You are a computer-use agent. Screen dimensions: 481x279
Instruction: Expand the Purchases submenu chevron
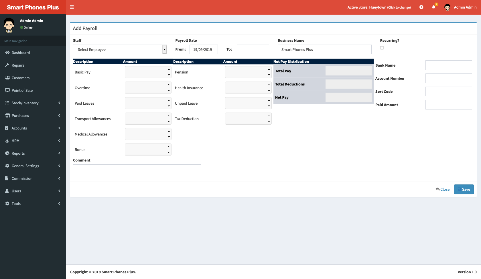point(59,115)
